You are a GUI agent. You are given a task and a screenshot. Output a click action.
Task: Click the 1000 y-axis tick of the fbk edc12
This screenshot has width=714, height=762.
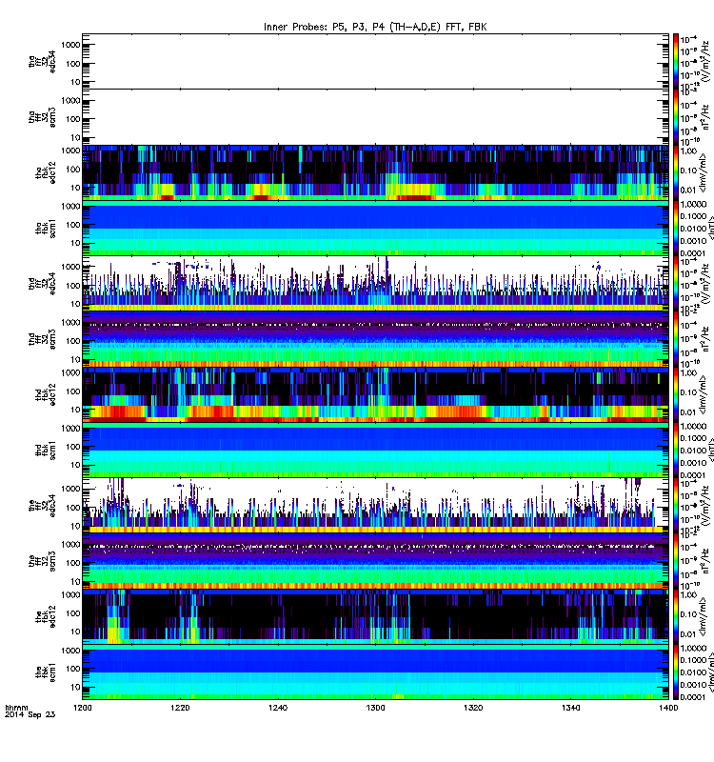(x=70, y=594)
